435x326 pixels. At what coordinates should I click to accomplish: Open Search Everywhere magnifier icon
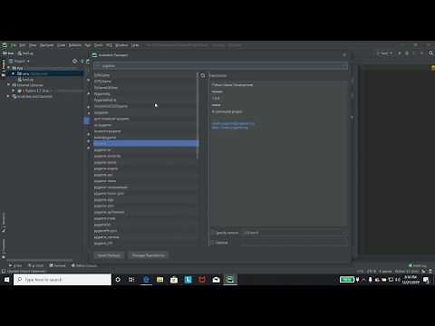tap(430, 53)
